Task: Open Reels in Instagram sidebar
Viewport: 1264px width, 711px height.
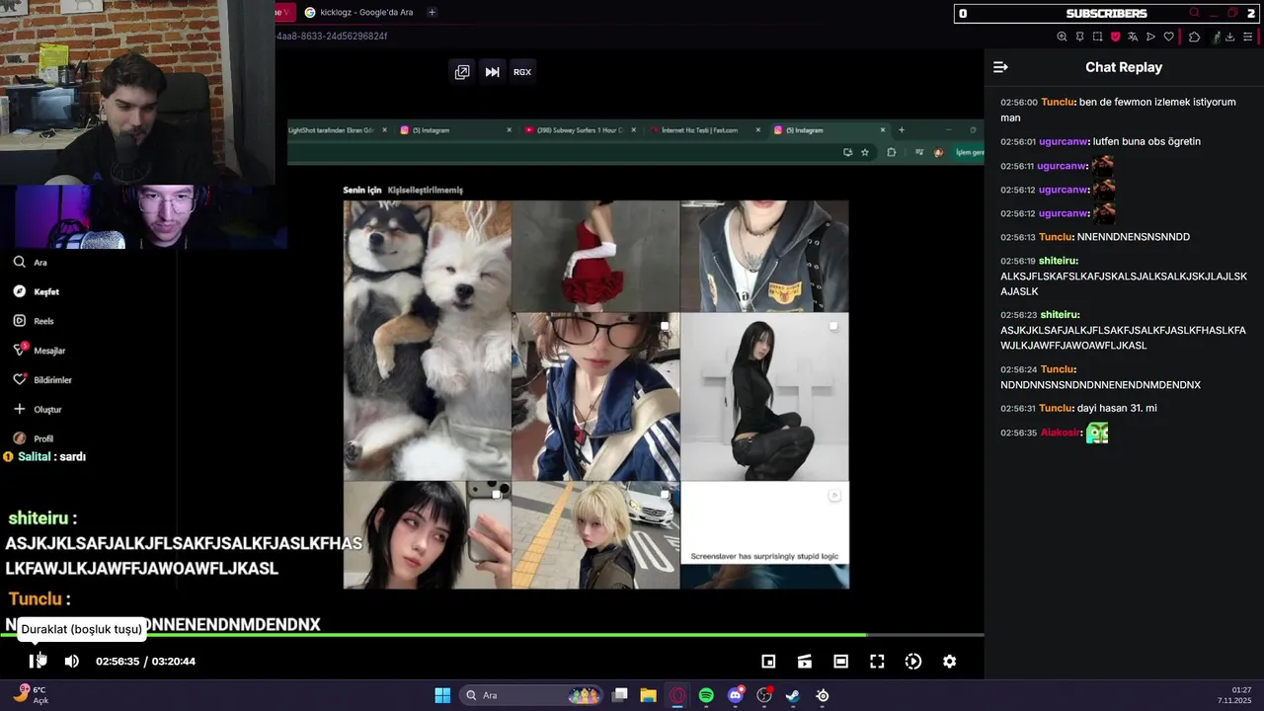Action: 33,321
